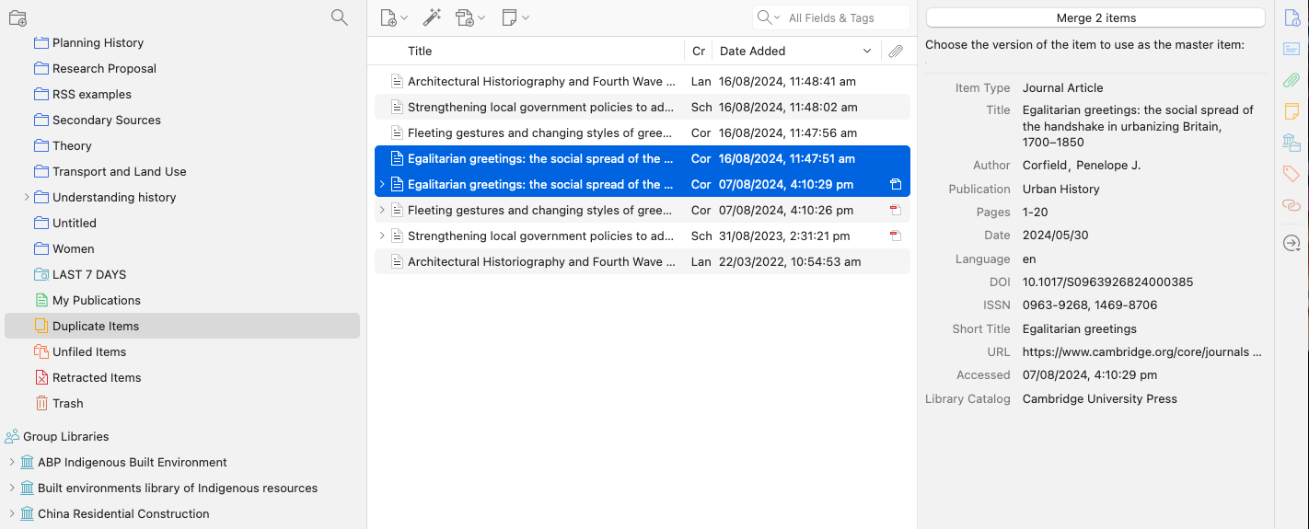Open the Add Attachment dropdown
The width and height of the screenshot is (1309, 529).
pos(470,17)
